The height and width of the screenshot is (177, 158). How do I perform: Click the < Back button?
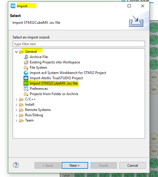[x=48, y=166]
